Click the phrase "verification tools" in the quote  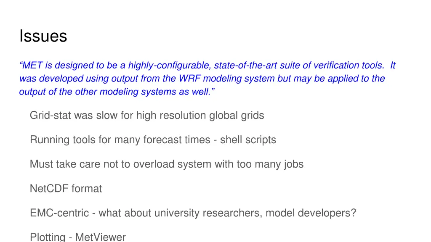tap(349, 65)
